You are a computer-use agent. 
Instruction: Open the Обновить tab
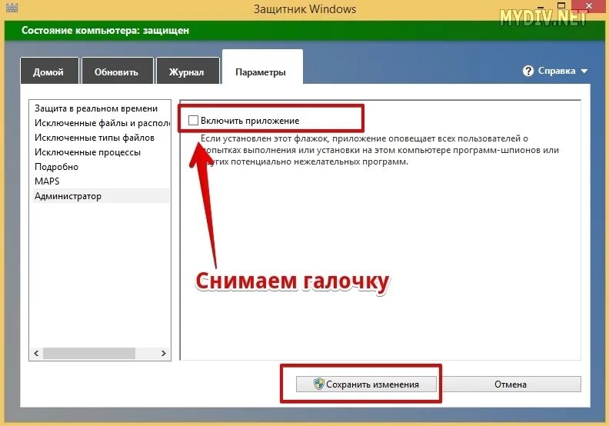pyautogui.click(x=117, y=71)
